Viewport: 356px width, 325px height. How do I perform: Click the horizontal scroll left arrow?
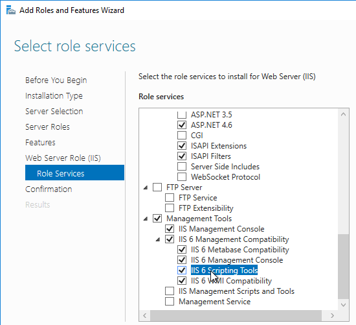pyautogui.click(x=144, y=315)
